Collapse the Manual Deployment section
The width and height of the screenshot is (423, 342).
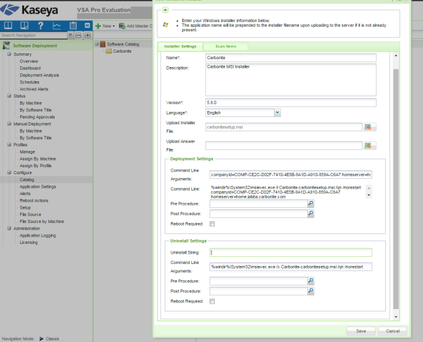(9, 124)
